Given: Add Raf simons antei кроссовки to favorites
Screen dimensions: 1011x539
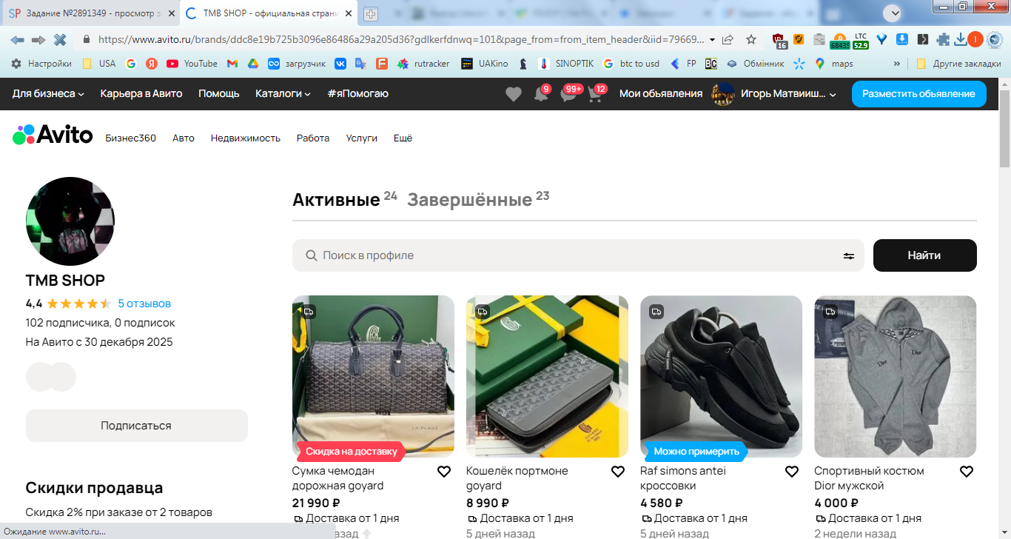Looking at the screenshot, I should [792, 472].
